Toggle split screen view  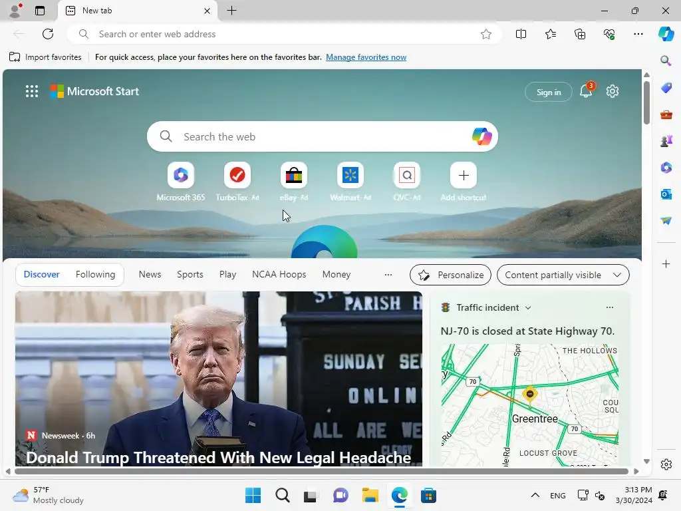click(521, 34)
